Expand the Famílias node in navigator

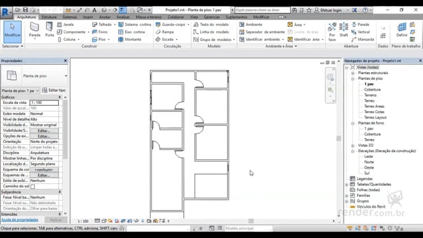pos(347,196)
